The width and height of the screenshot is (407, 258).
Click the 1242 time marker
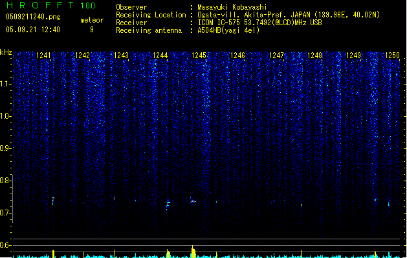[x=82, y=55]
